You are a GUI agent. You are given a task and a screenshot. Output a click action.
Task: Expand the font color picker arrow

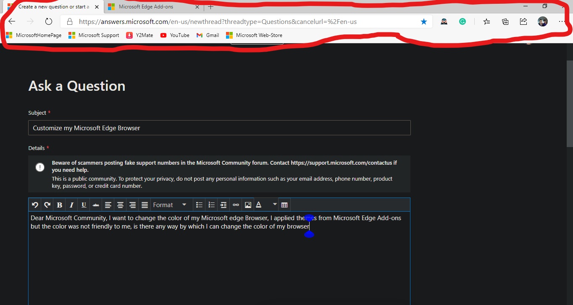pyautogui.click(x=275, y=205)
